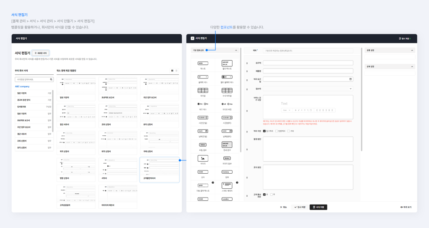Switch templates to grid view

pyautogui.click(x=172, y=71)
